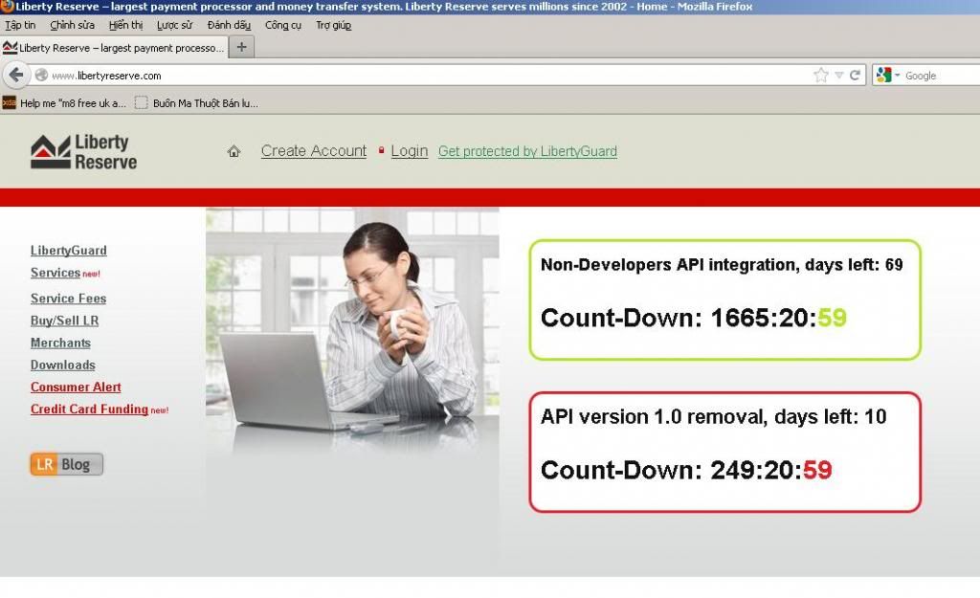Open the 'Tập tin' menu
The width and height of the screenshot is (980, 598).
point(20,25)
